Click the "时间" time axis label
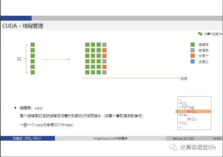Viewport: 223px width, 157px height. point(184,78)
